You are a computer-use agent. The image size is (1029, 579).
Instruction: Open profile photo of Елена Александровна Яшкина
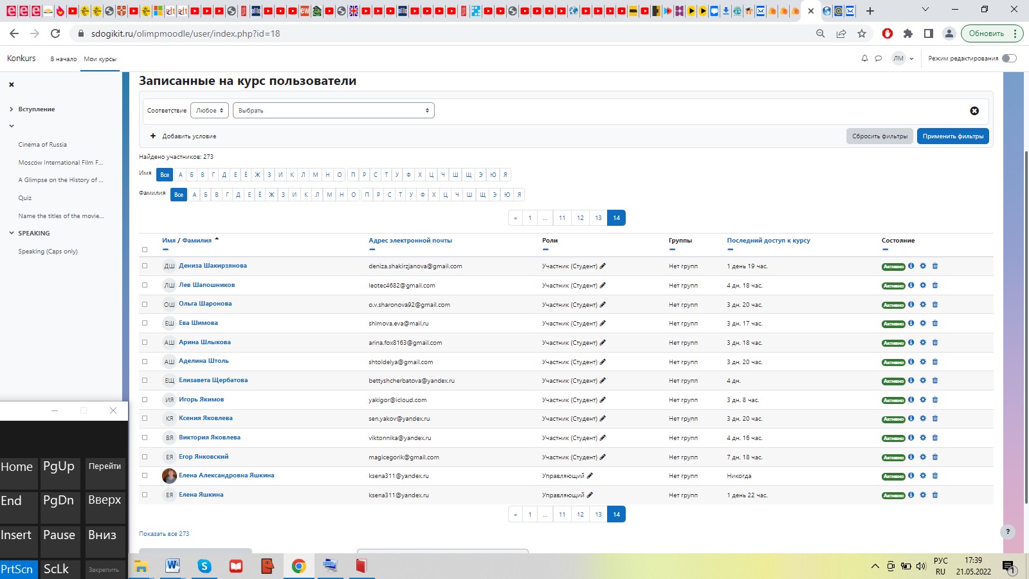pos(169,476)
